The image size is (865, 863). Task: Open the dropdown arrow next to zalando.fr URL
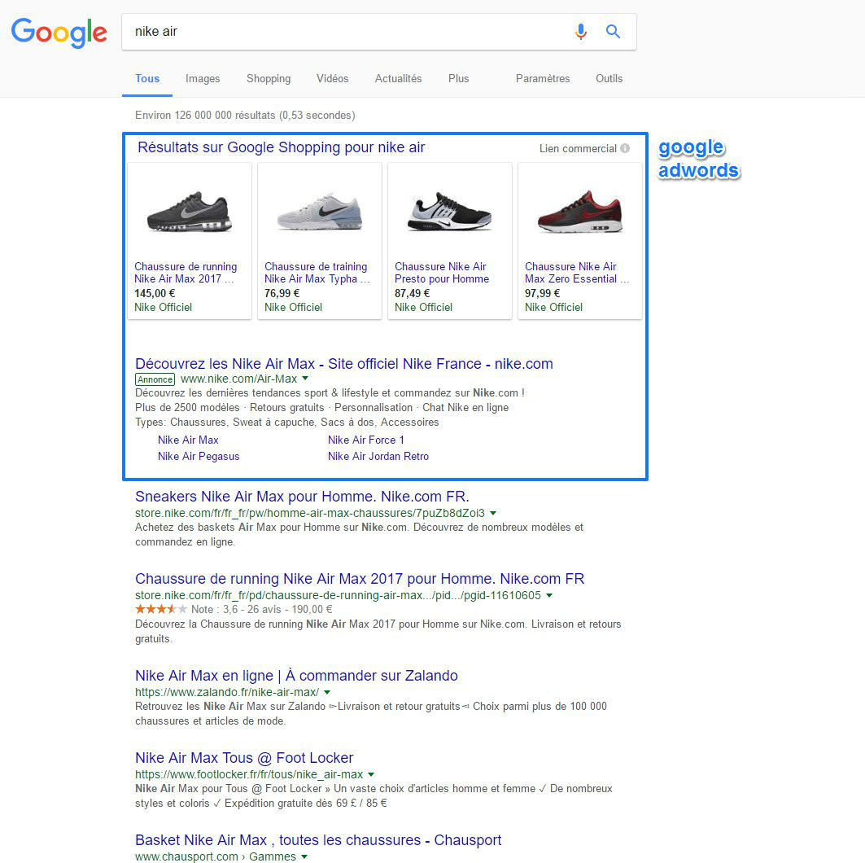327,692
